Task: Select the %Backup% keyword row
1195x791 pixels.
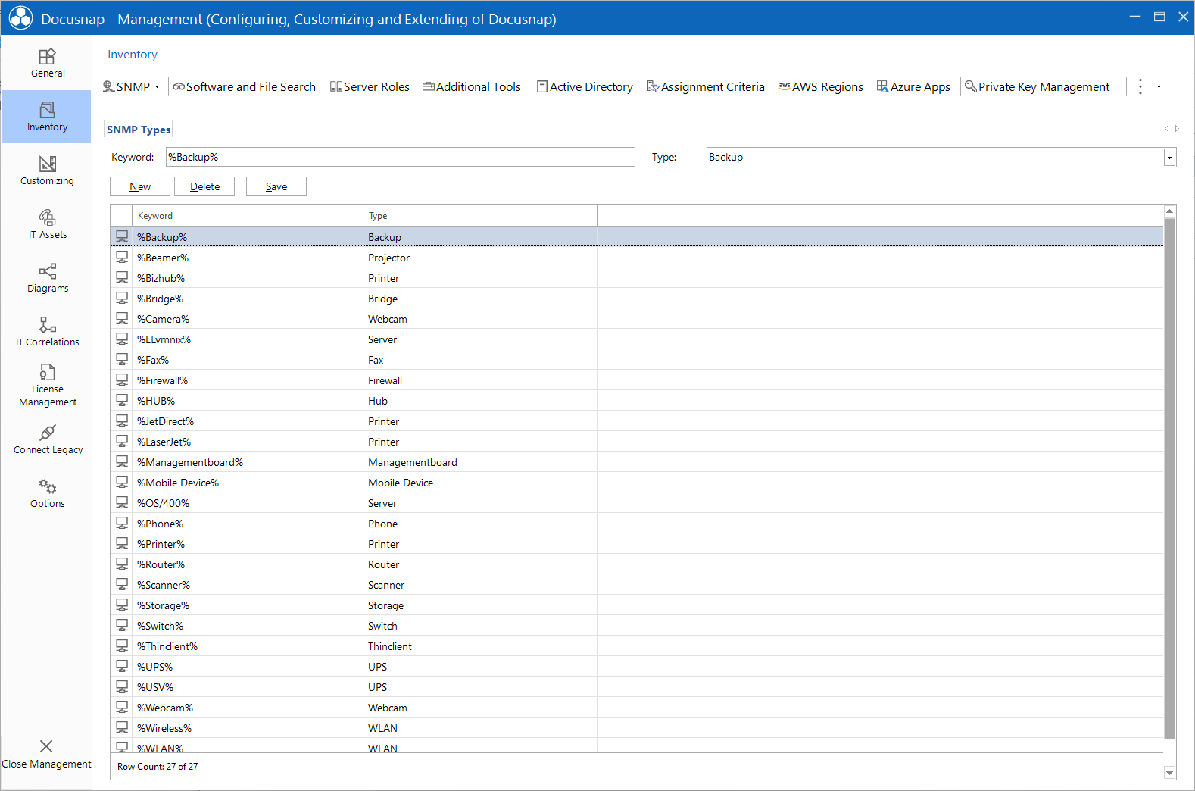Action: pyautogui.click(x=637, y=237)
